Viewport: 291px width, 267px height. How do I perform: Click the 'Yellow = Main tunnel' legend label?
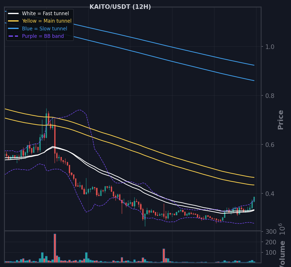tap(47, 21)
